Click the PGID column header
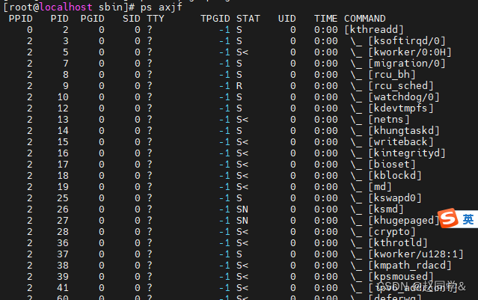The height and width of the screenshot is (300, 478). tap(92, 19)
